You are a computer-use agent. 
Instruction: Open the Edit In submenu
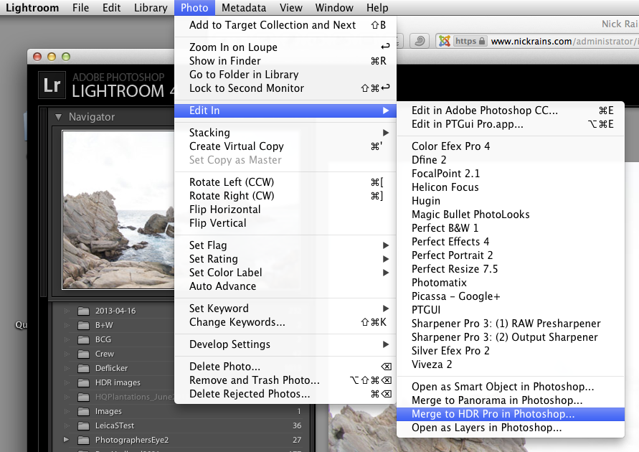coord(285,110)
